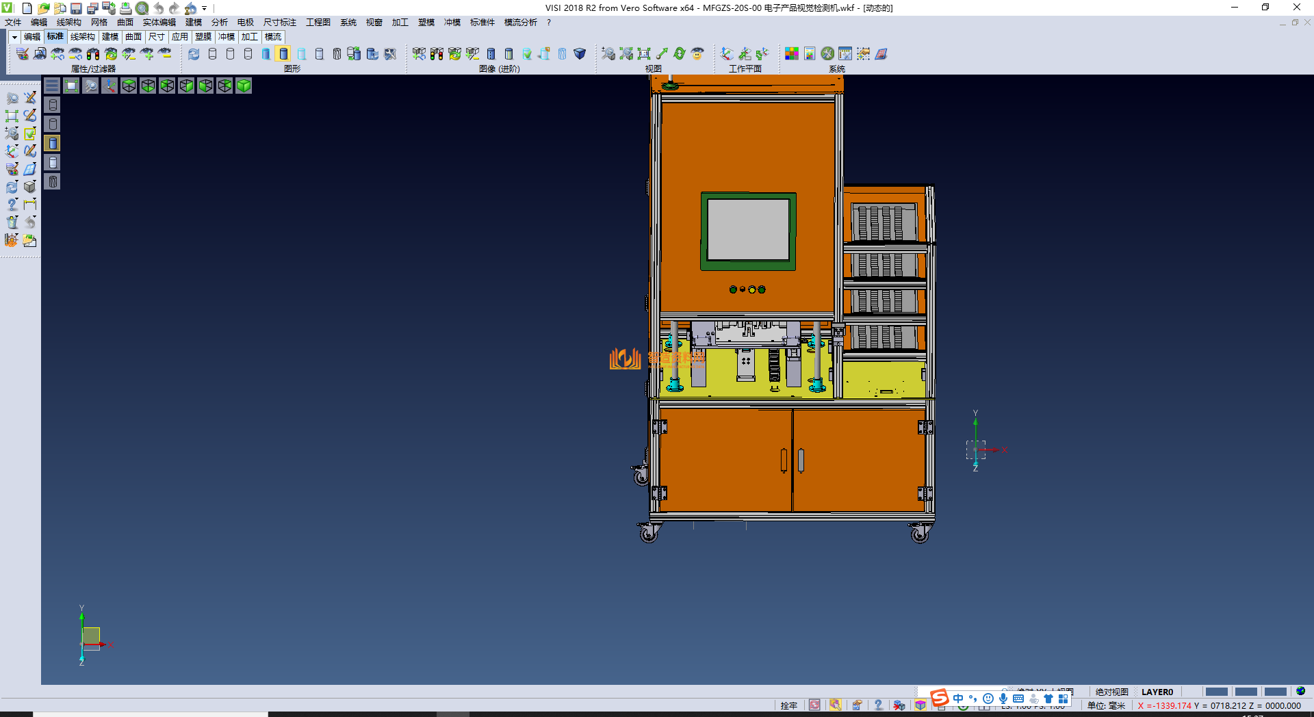Expand the toolbar tabs dropdown arrow
This screenshot has height=717, width=1314.
(x=14, y=37)
